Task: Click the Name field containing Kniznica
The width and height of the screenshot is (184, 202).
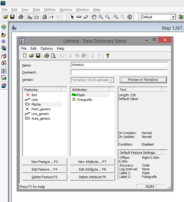Action: [119, 65]
